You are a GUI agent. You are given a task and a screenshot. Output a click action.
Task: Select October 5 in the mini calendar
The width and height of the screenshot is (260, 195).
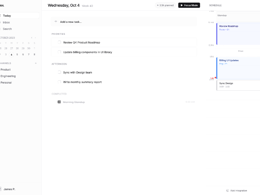17,55
